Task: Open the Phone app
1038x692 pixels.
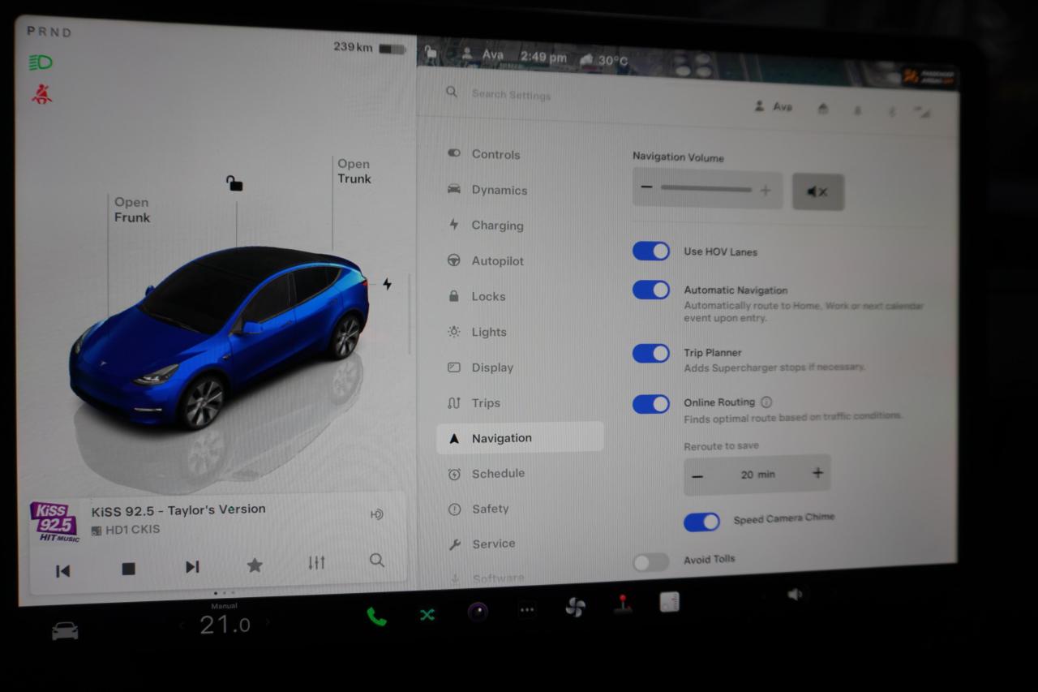Action: point(376,617)
